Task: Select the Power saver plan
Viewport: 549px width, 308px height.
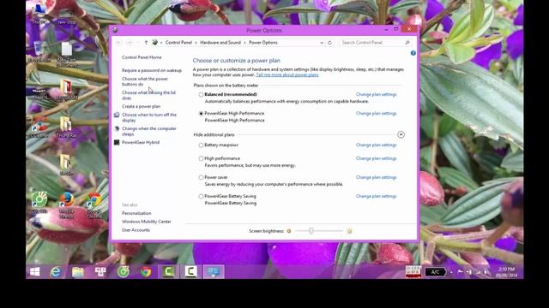Action: pyautogui.click(x=201, y=177)
